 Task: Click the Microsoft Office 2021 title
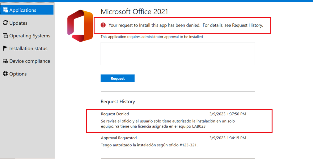point(134,12)
